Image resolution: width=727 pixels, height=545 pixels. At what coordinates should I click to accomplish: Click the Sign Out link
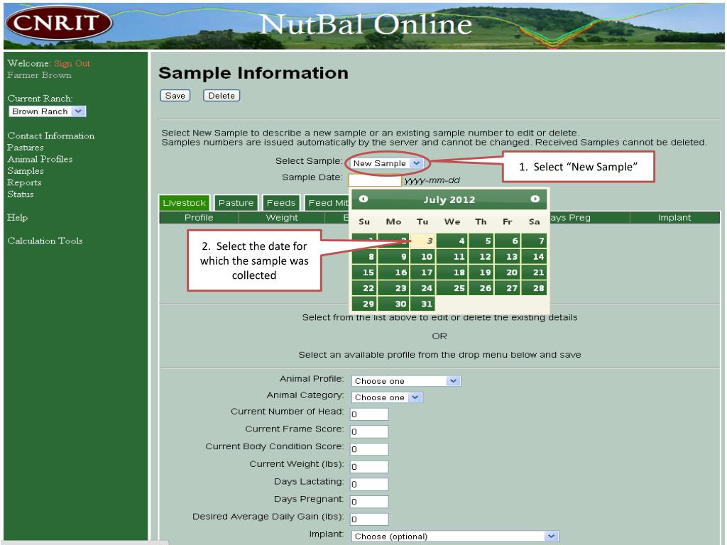[x=72, y=63]
